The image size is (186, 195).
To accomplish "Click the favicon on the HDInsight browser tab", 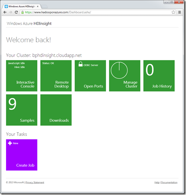I will click(6, 6).
